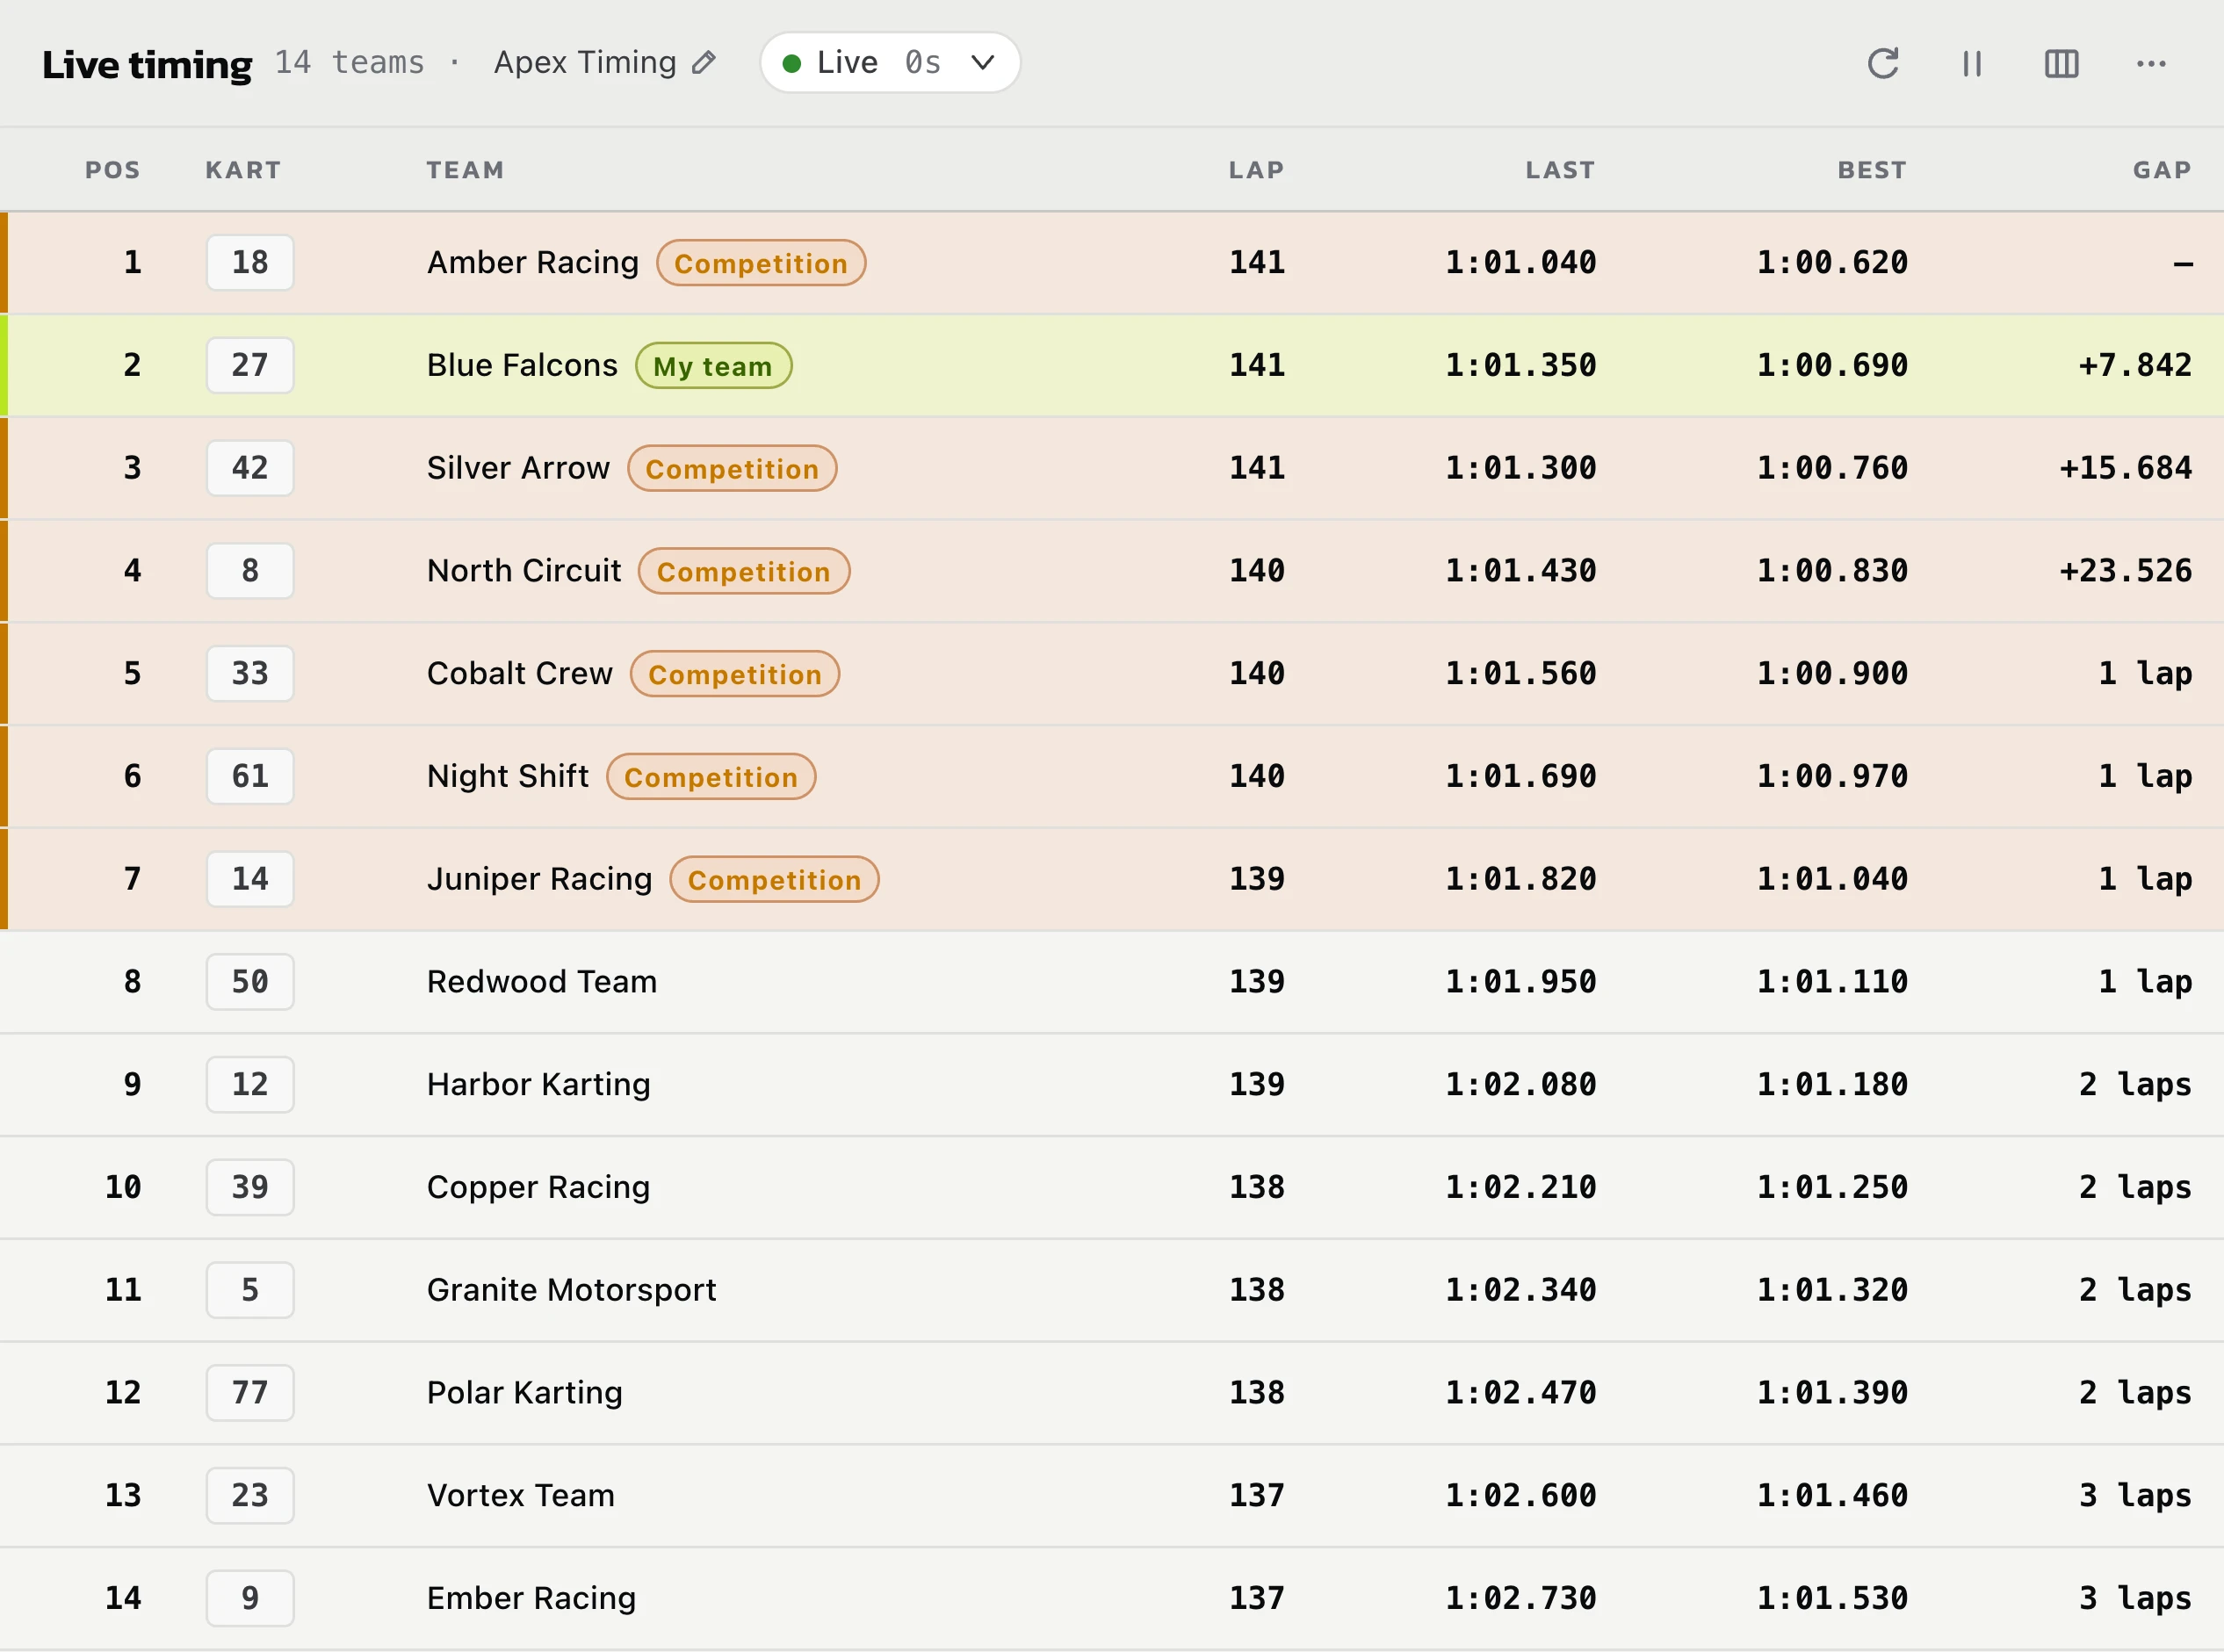The width and height of the screenshot is (2224, 1652).
Task: Click the My team tag on Blue Falcons
Action: [713, 366]
